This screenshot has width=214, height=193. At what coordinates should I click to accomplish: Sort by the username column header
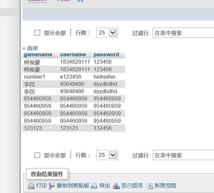tap(73, 55)
